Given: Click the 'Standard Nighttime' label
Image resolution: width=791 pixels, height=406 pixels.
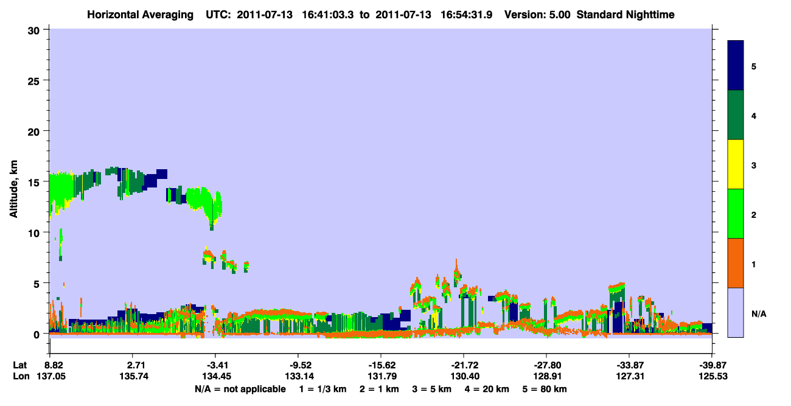Looking at the screenshot, I should [x=625, y=14].
